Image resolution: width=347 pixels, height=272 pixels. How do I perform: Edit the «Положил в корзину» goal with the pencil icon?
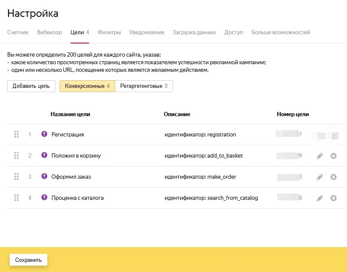(320, 155)
